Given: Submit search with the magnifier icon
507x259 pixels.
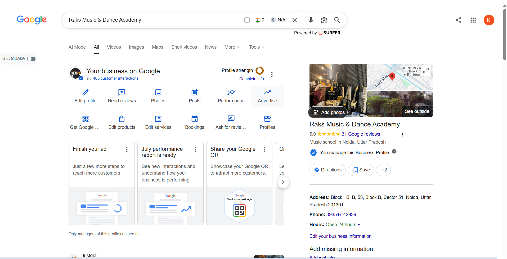Looking at the screenshot, I should 337,20.
